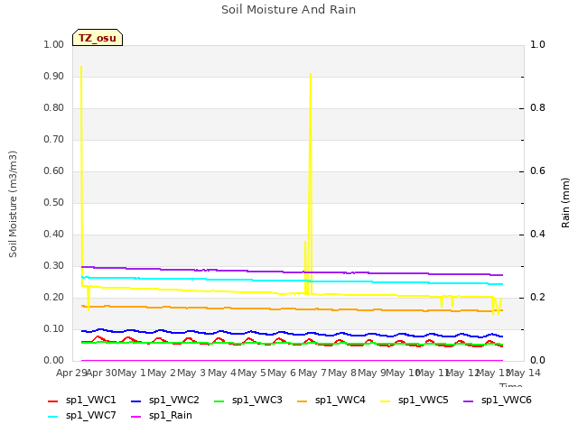Image resolution: width=578 pixels, height=433 pixels.
Task: Click the sp1_VWC7 legend label
Action: pos(90,416)
